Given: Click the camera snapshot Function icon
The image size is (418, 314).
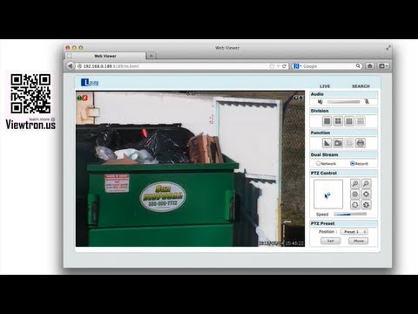Looking at the screenshot, I should 338,143.
